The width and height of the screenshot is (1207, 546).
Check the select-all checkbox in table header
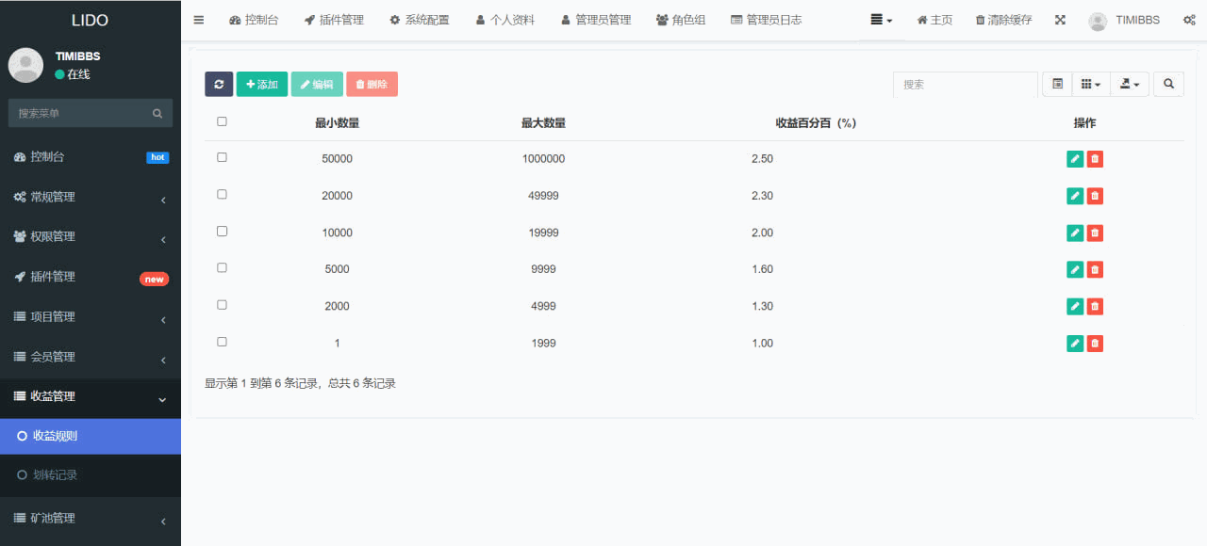coord(222,120)
